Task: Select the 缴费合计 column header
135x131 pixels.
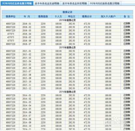Action: pyautogui.click(x=87, y=16)
